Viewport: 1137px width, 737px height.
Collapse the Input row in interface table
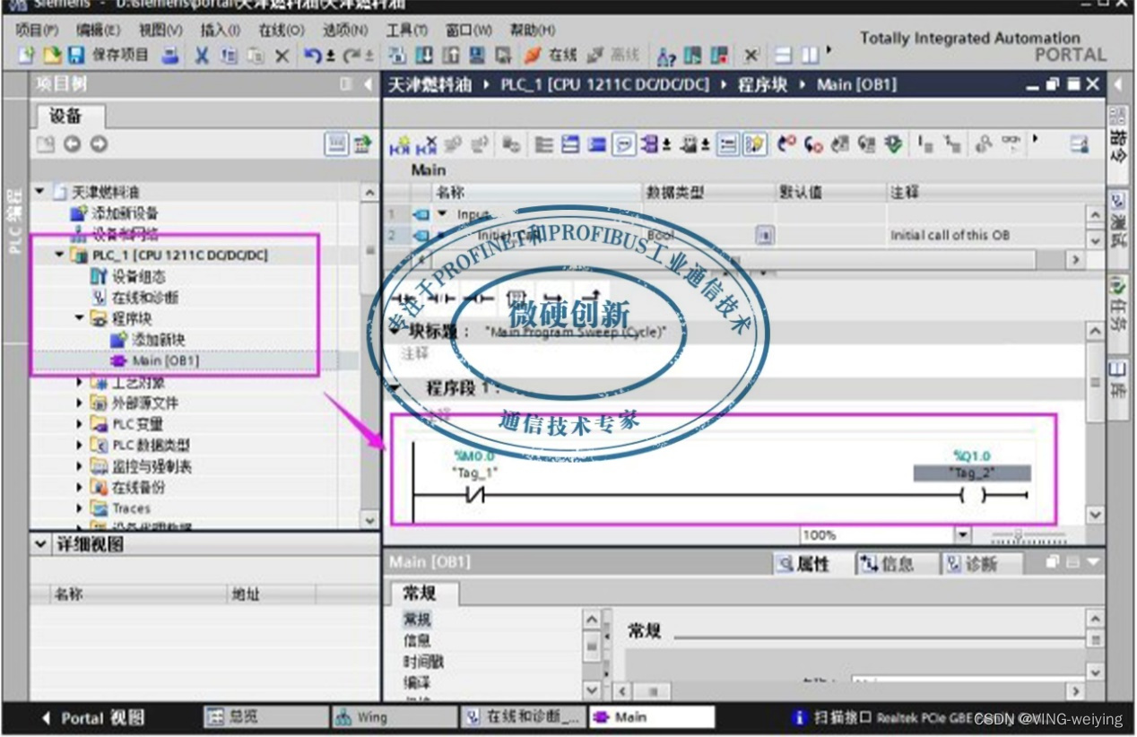click(442, 214)
